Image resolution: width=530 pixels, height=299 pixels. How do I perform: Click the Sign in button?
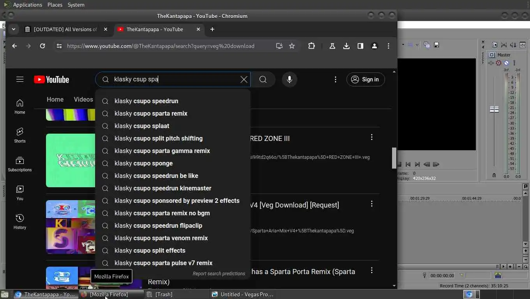pyautogui.click(x=366, y=79)
